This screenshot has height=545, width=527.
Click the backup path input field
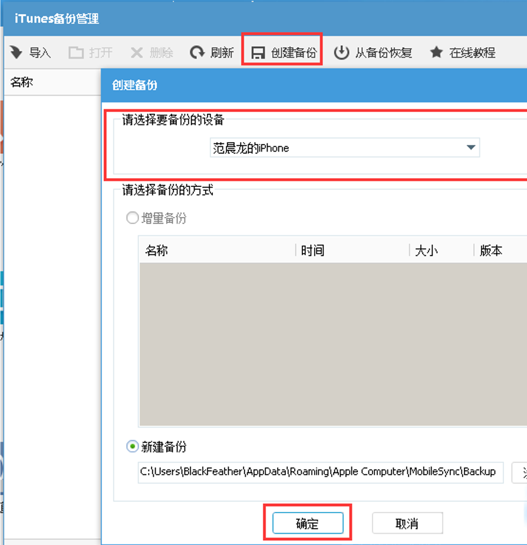coord(320,472)
